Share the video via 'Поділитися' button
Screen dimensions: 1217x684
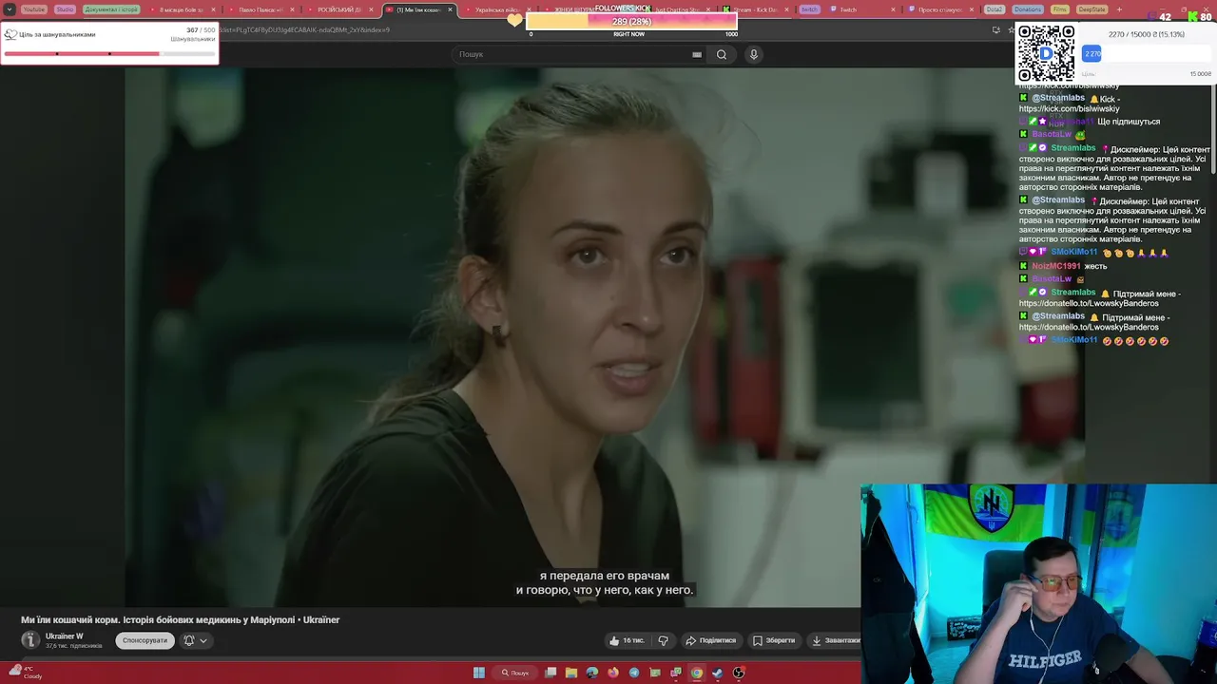click(711, 640)
